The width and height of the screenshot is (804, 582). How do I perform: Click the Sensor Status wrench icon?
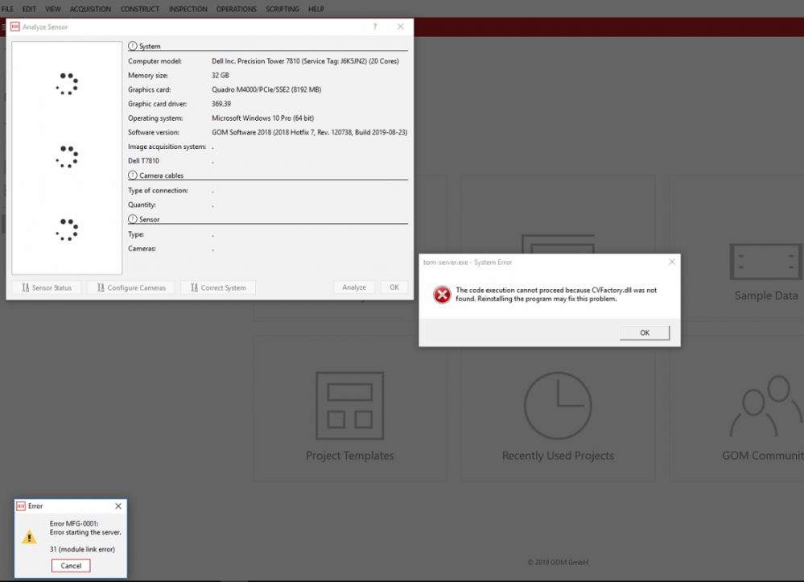point(26,287)
